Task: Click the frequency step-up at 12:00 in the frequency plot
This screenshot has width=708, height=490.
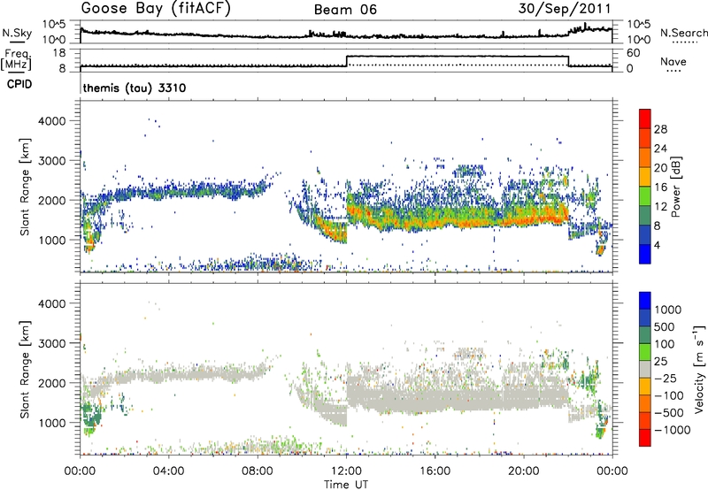Action: (347, 61)
